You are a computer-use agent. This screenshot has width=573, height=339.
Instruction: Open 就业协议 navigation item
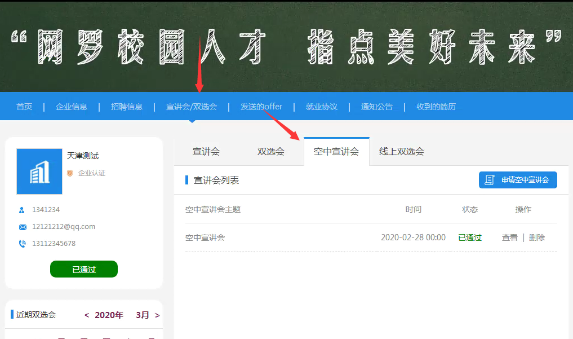coord(322,107)
